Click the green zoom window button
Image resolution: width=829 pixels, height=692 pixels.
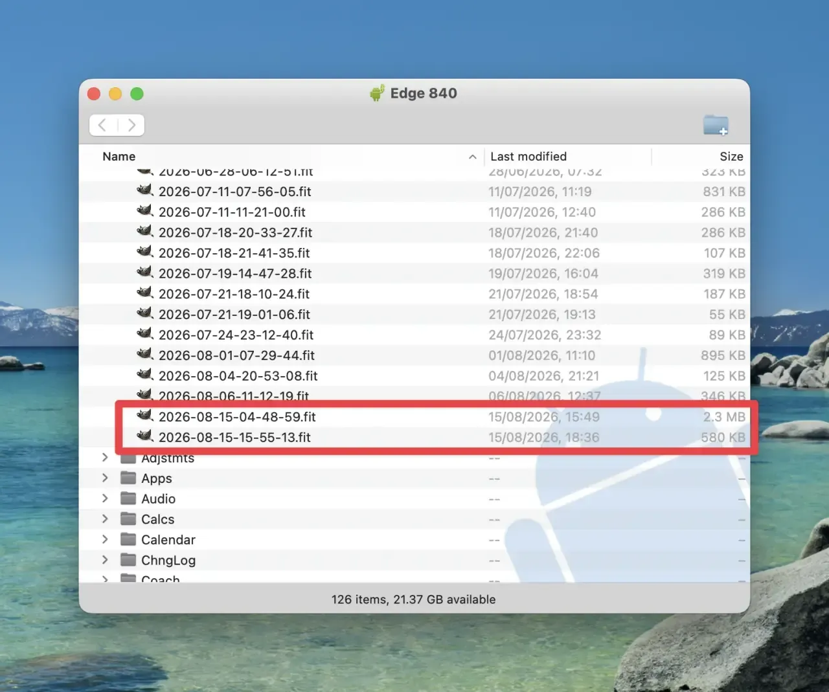coord(137,94)
